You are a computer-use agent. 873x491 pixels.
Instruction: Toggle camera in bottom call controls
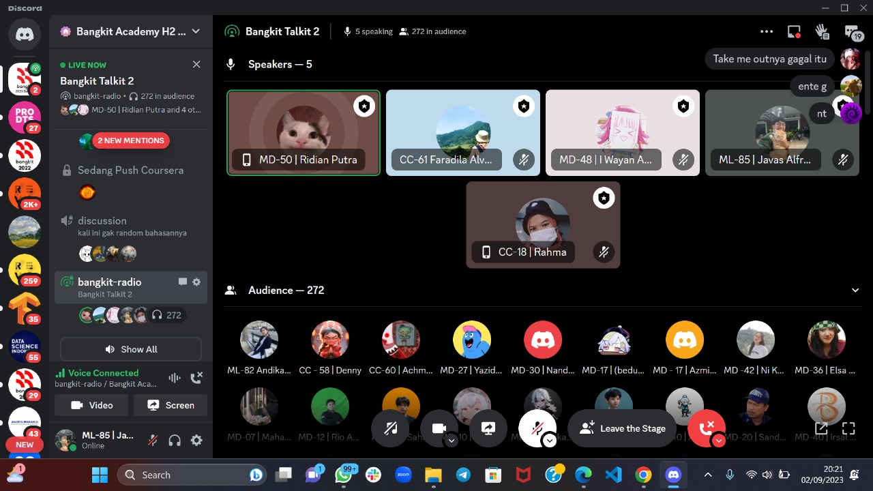pyautogui.click(x=439, y=428)
